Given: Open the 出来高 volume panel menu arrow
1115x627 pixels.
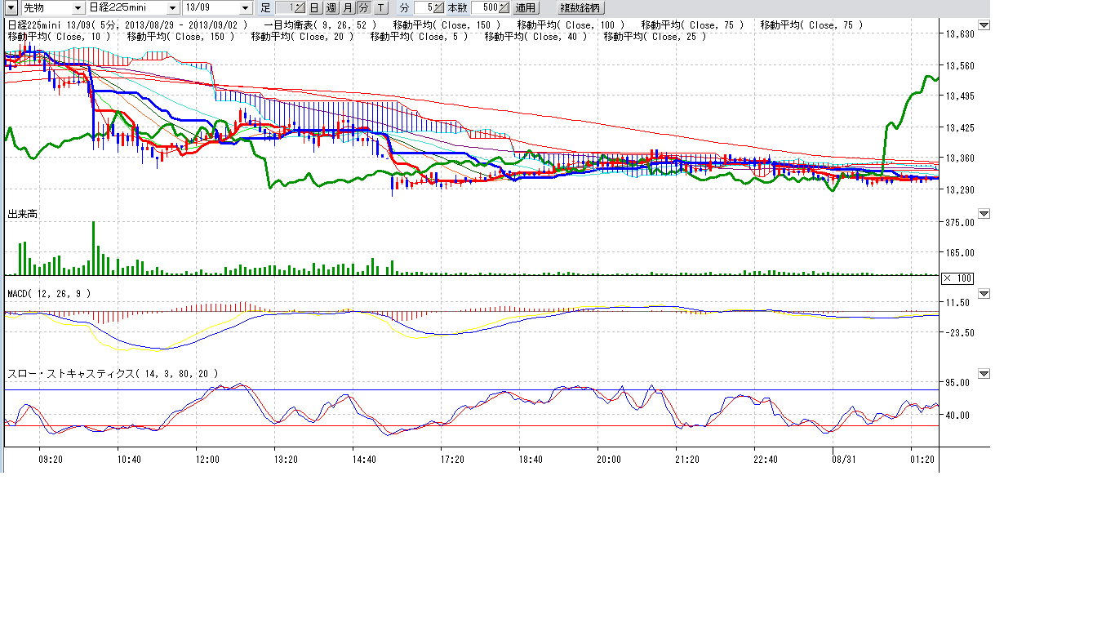Looking at the screenshot, I should [984, 214].
